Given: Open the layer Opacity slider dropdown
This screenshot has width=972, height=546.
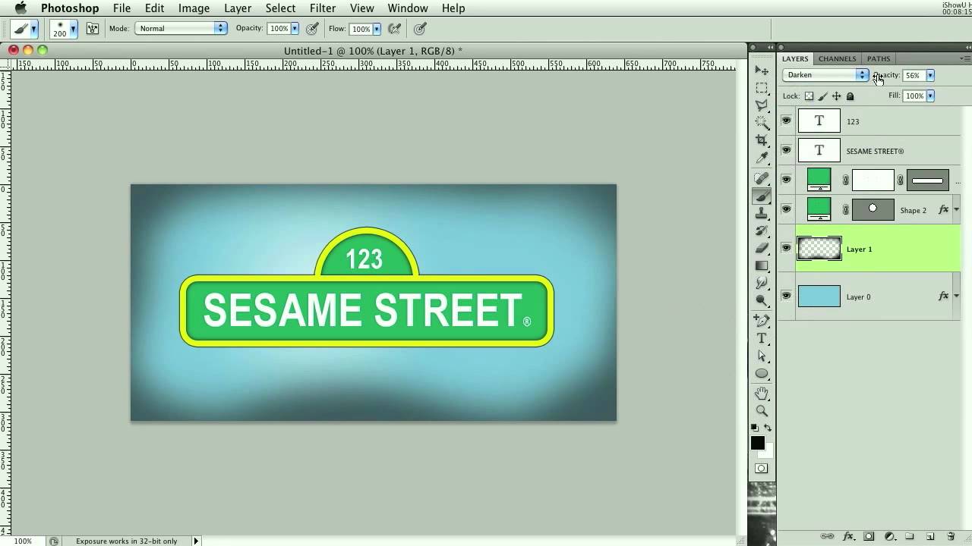Looking at the screenshot, I should pyautogui.click(x=930, y=75).
